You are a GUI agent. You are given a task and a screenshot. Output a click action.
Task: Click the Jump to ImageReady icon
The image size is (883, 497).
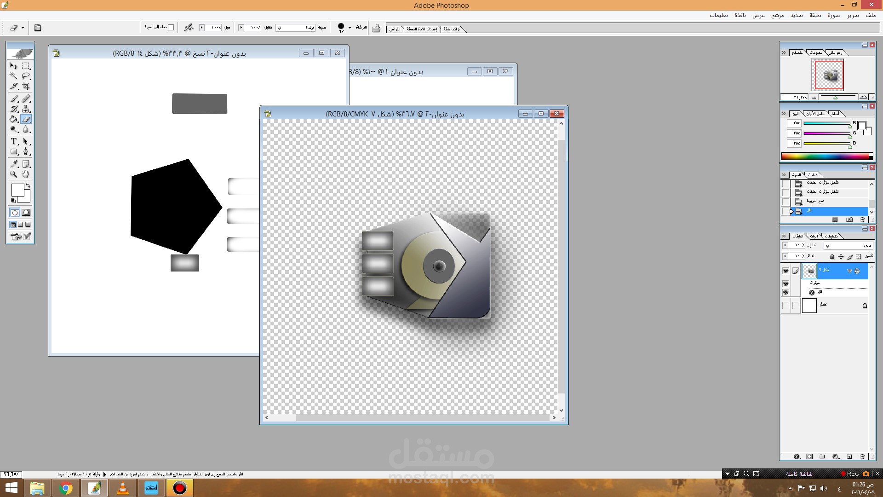point(16,237)
